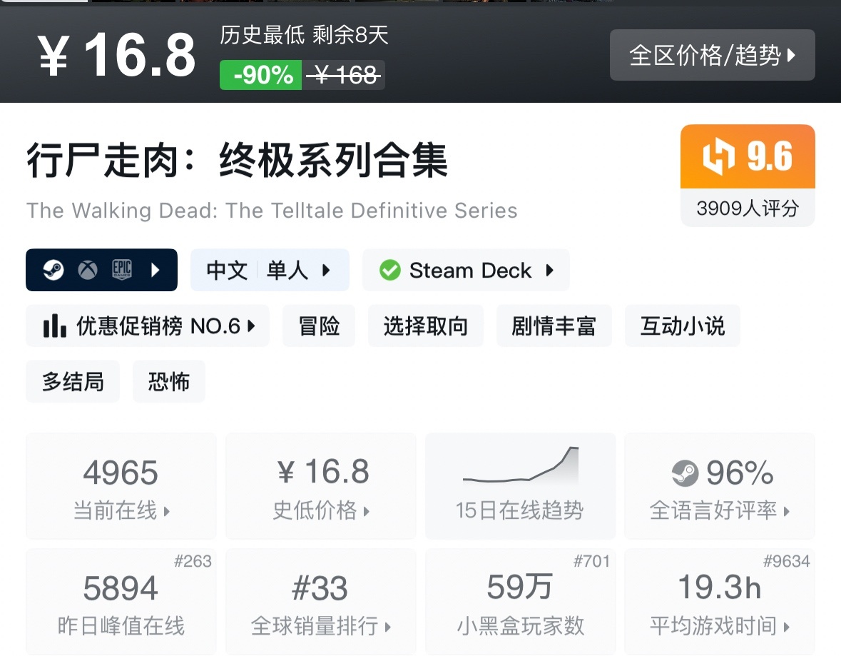Open the 15日在线趋势 chart
Image resolution: width=841 pixels, height=656 pixels.
coord(520,485)
